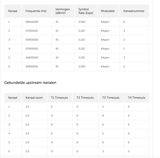Viewport: 160px width, 158px height.
Task: Click the Modulatie column header
Action: coord(108,11)
